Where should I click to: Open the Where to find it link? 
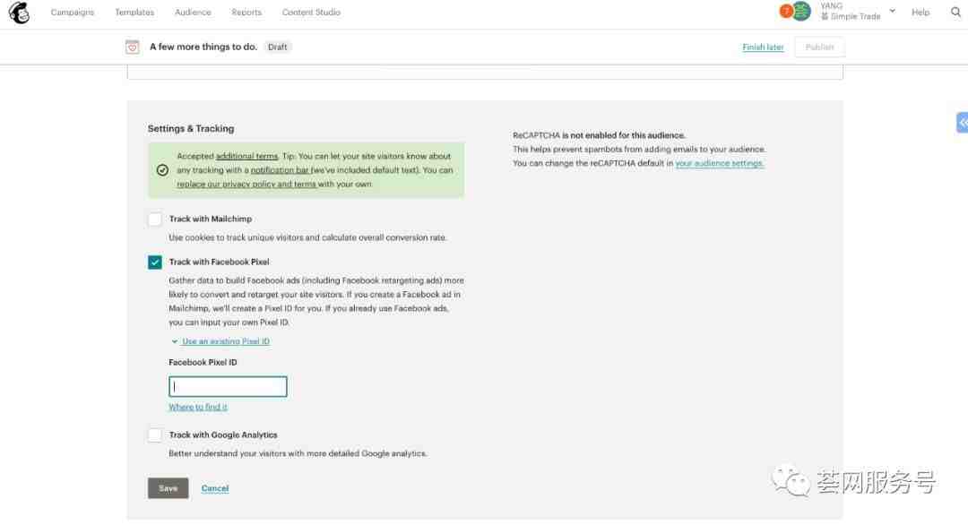click(198, 407)
